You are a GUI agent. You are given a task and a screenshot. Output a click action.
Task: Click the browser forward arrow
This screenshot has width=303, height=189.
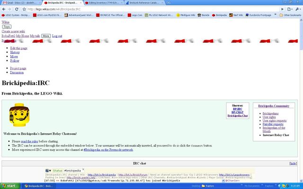click(9, 9)
